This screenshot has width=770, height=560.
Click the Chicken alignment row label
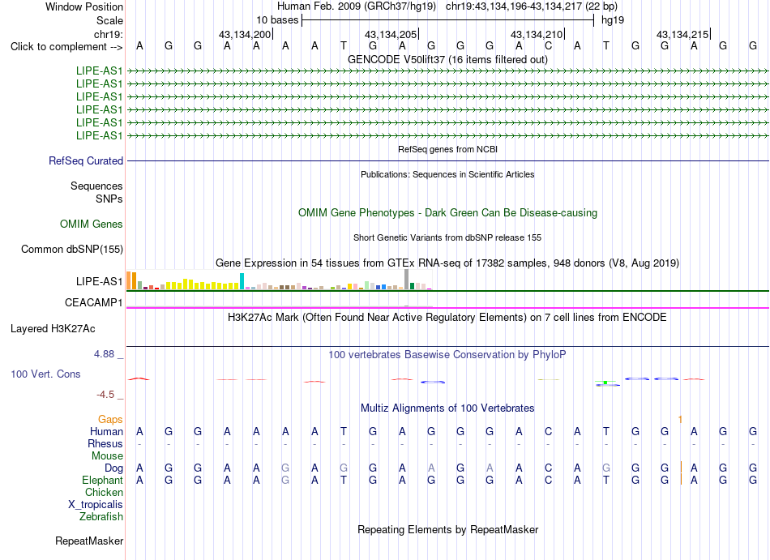pyautogui.click(x=104, y=492)
